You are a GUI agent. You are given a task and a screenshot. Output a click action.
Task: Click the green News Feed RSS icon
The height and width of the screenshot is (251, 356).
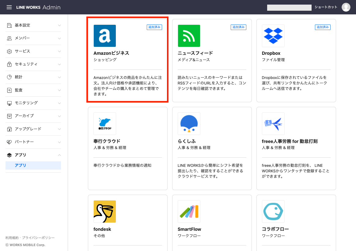click(189, 36)
